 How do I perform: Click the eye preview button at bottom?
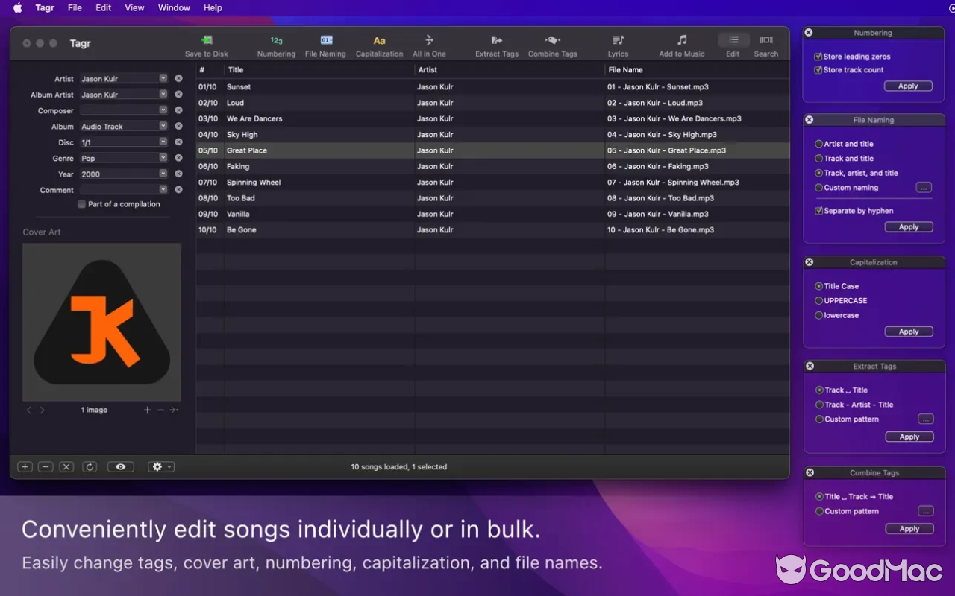tap(120, 467)
